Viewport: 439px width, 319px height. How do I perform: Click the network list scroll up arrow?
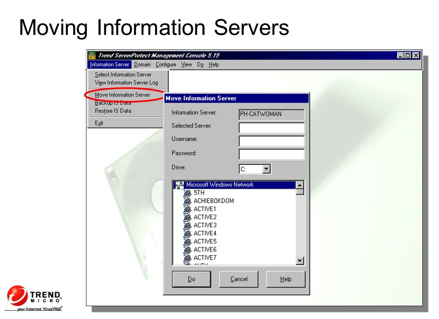click(x=300, y=185)
